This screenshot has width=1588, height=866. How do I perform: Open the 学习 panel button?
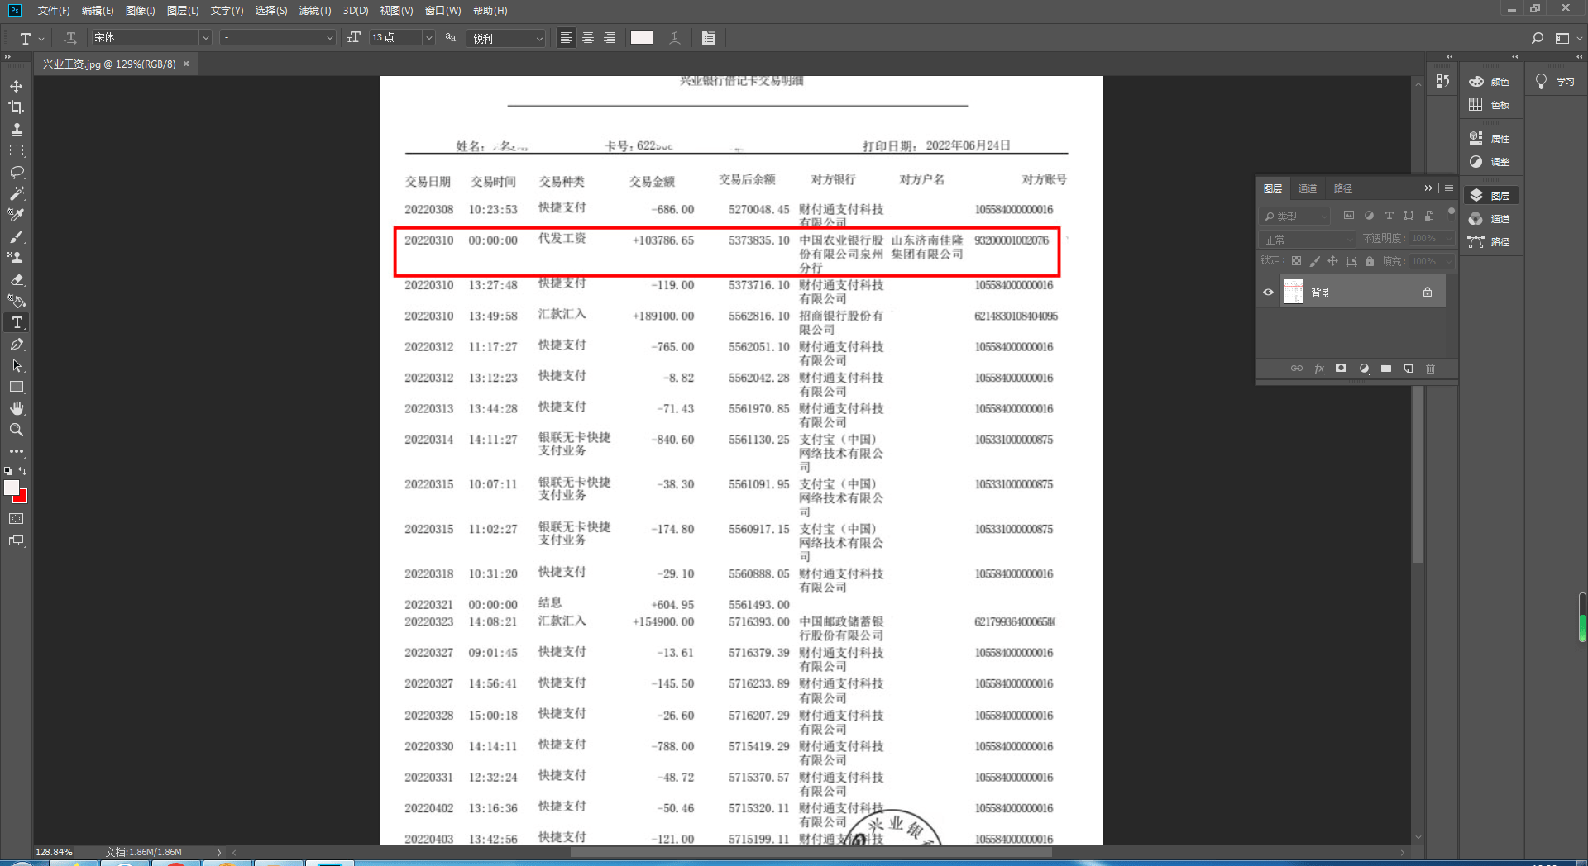click(1555, 81)
